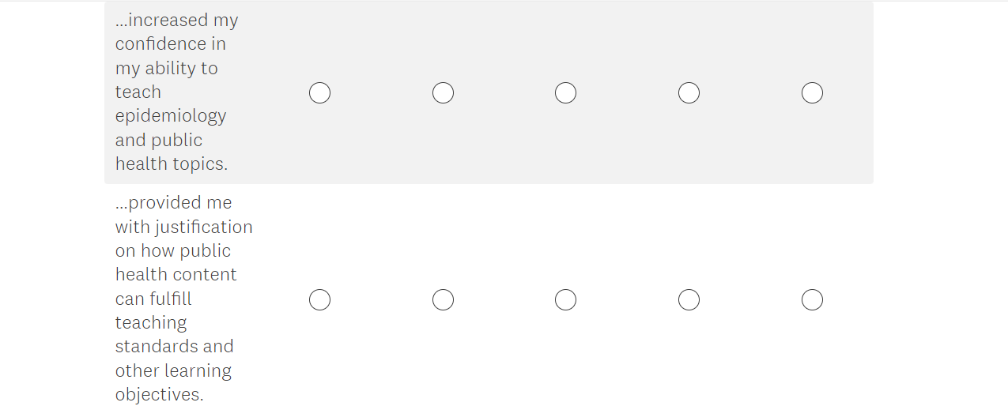Select fifth radio button in increased confidence row

tap(812, 93)
